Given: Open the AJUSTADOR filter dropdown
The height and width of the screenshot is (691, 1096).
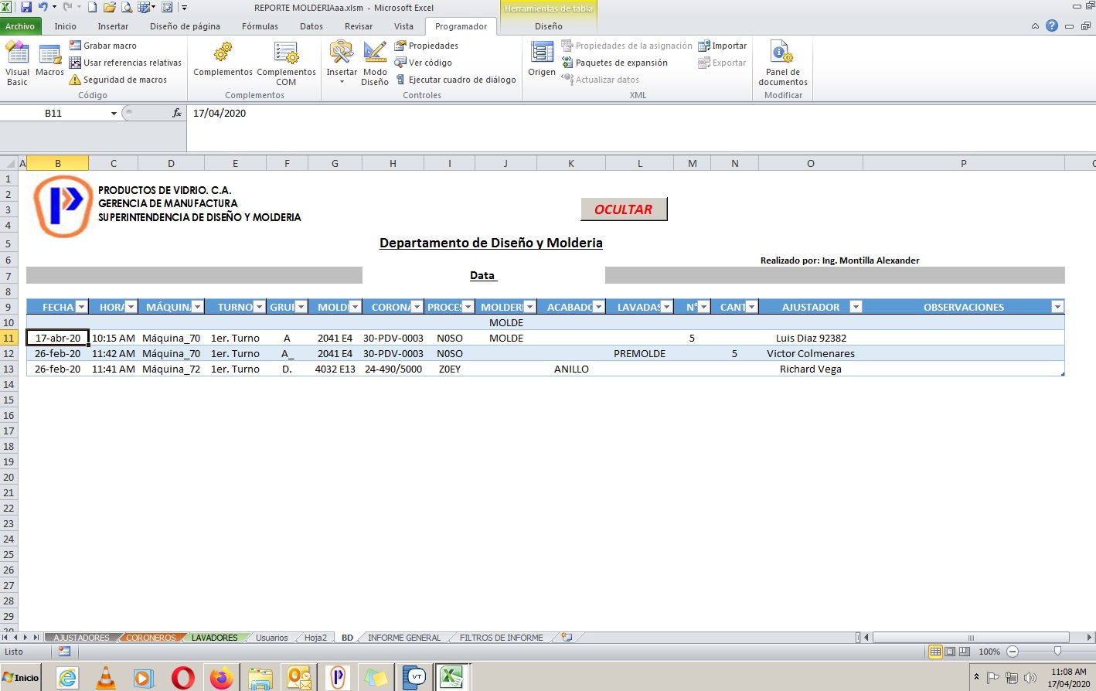Looking at the screenshot, I should [856, 307].
